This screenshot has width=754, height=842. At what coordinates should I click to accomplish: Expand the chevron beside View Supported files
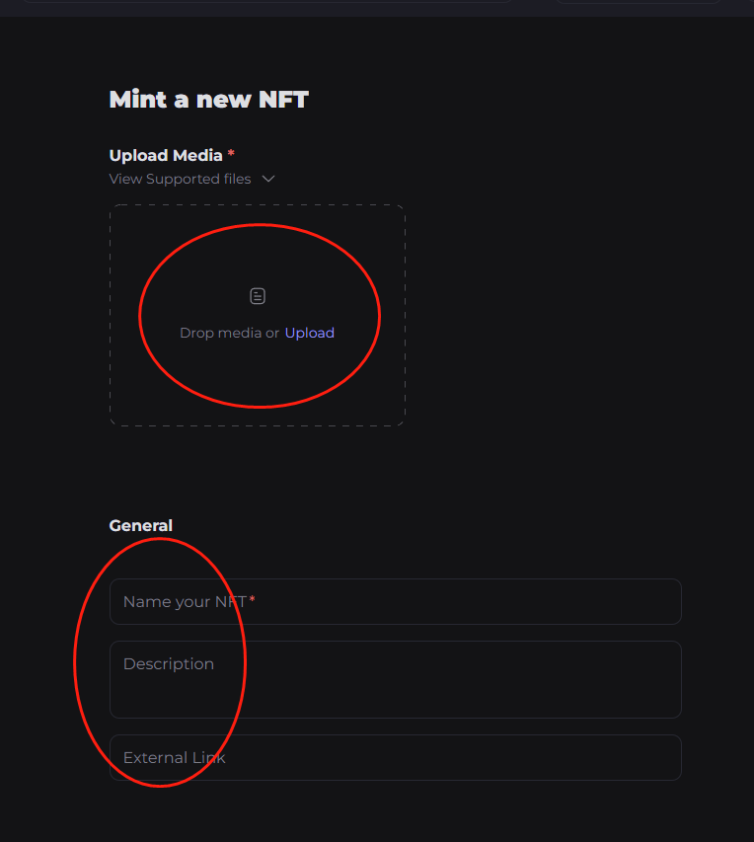tap(268, 180)
